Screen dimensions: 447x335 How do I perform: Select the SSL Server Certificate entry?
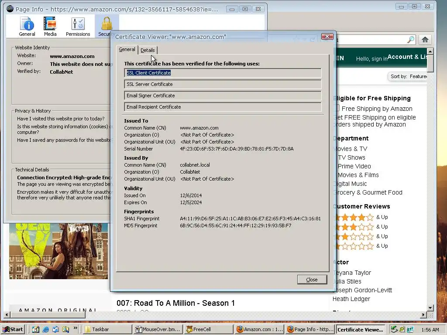point(223,84)
